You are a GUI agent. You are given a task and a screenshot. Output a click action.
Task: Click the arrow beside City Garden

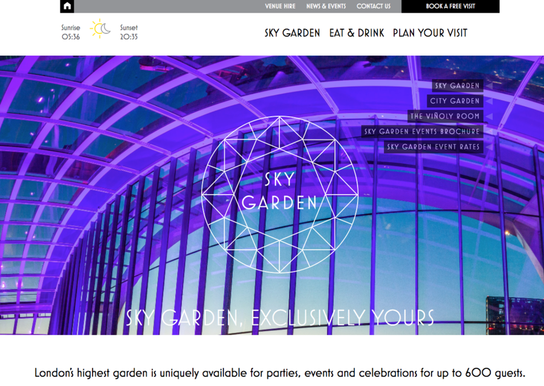click(x=489, y=101)
